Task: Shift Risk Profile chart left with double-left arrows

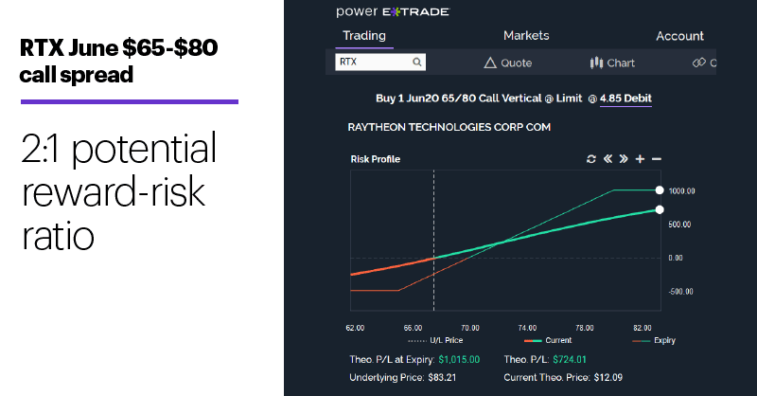Action: point(607,158)
